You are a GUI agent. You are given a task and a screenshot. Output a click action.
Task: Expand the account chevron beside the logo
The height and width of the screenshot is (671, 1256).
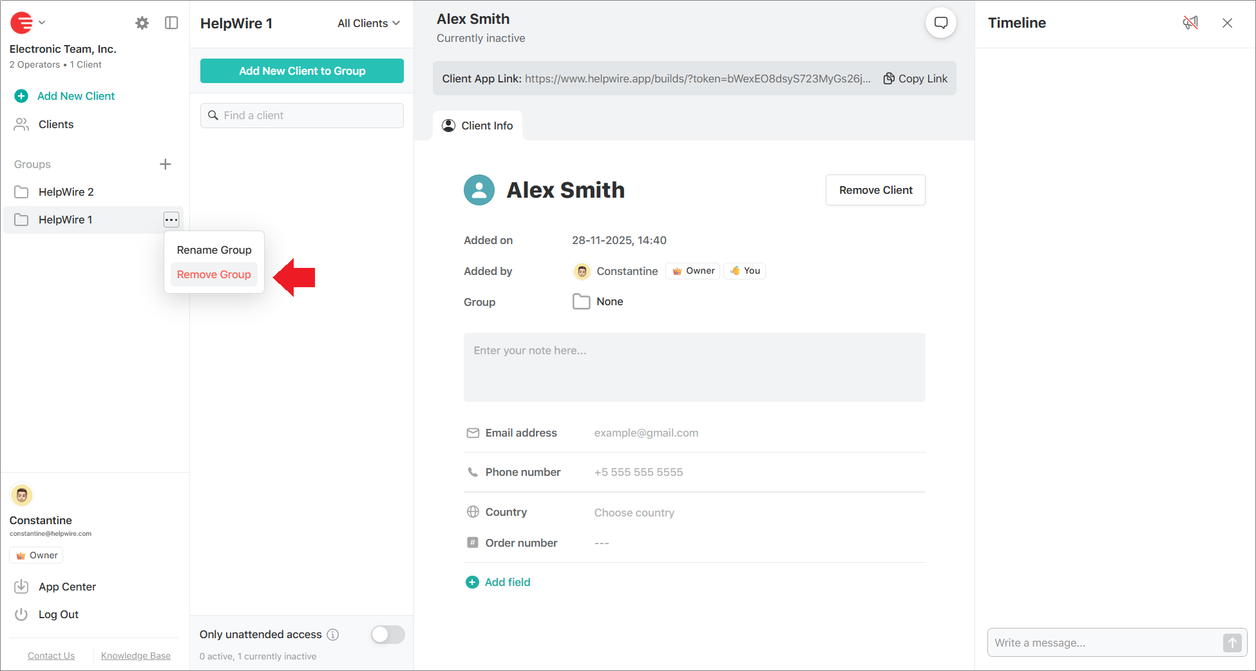tap(41, 23)
